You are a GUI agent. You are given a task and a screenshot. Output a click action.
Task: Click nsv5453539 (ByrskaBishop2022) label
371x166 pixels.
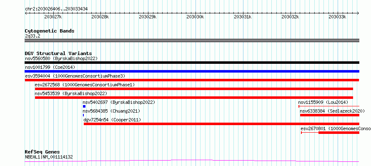[x=71, y=93]
